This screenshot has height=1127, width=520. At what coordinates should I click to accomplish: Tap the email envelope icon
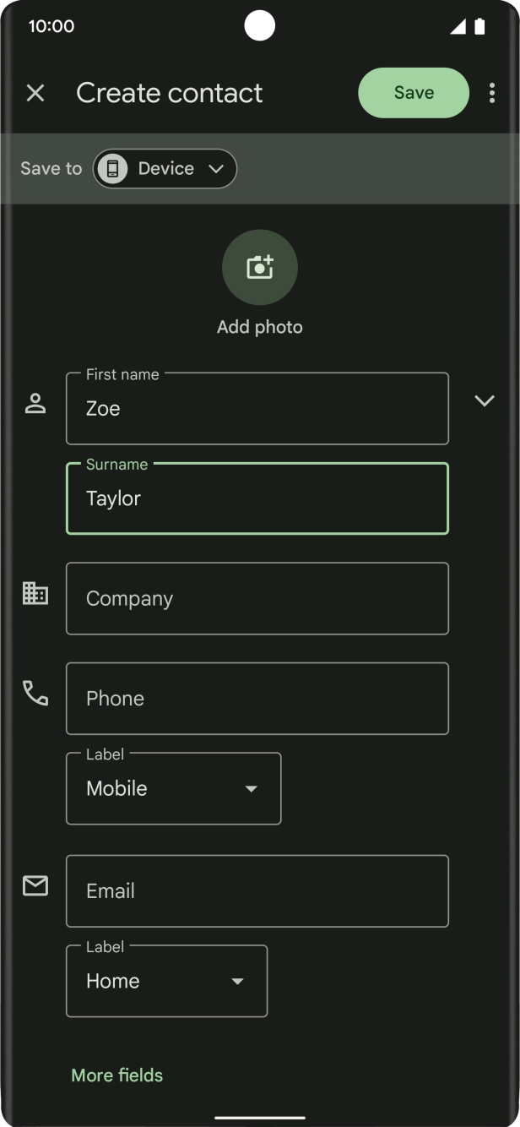pos(35,885)
